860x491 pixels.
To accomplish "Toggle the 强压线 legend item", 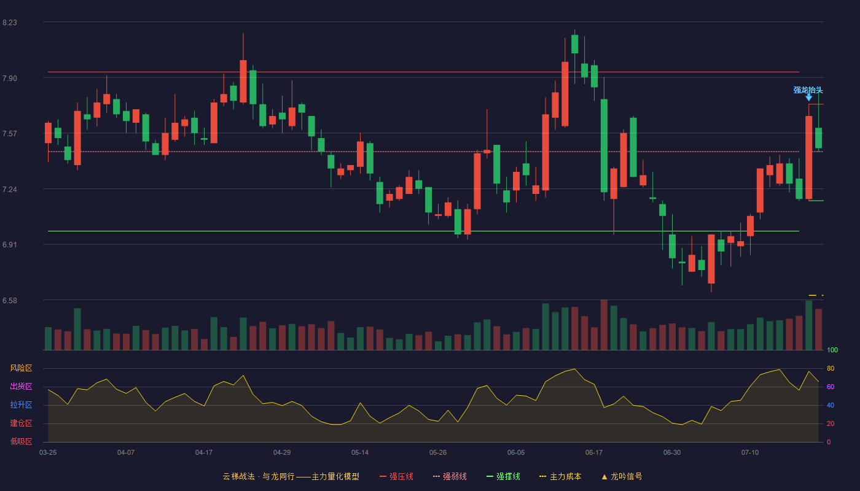I will (x=396, y=476).
